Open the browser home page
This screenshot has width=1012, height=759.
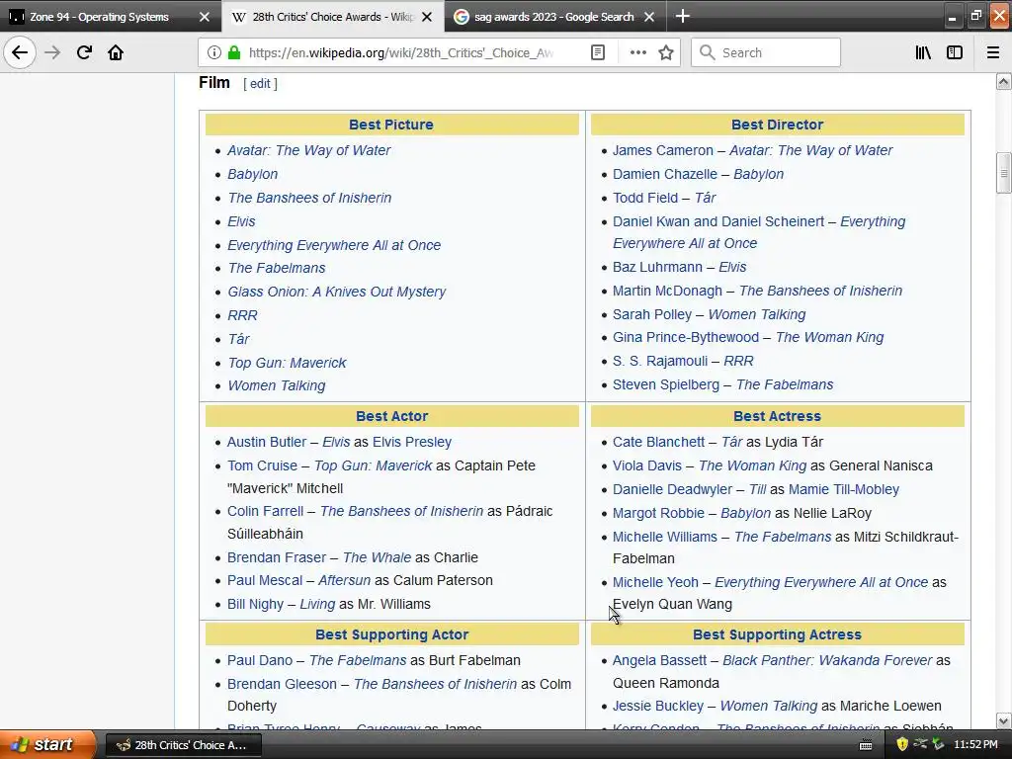pos(116,52)
